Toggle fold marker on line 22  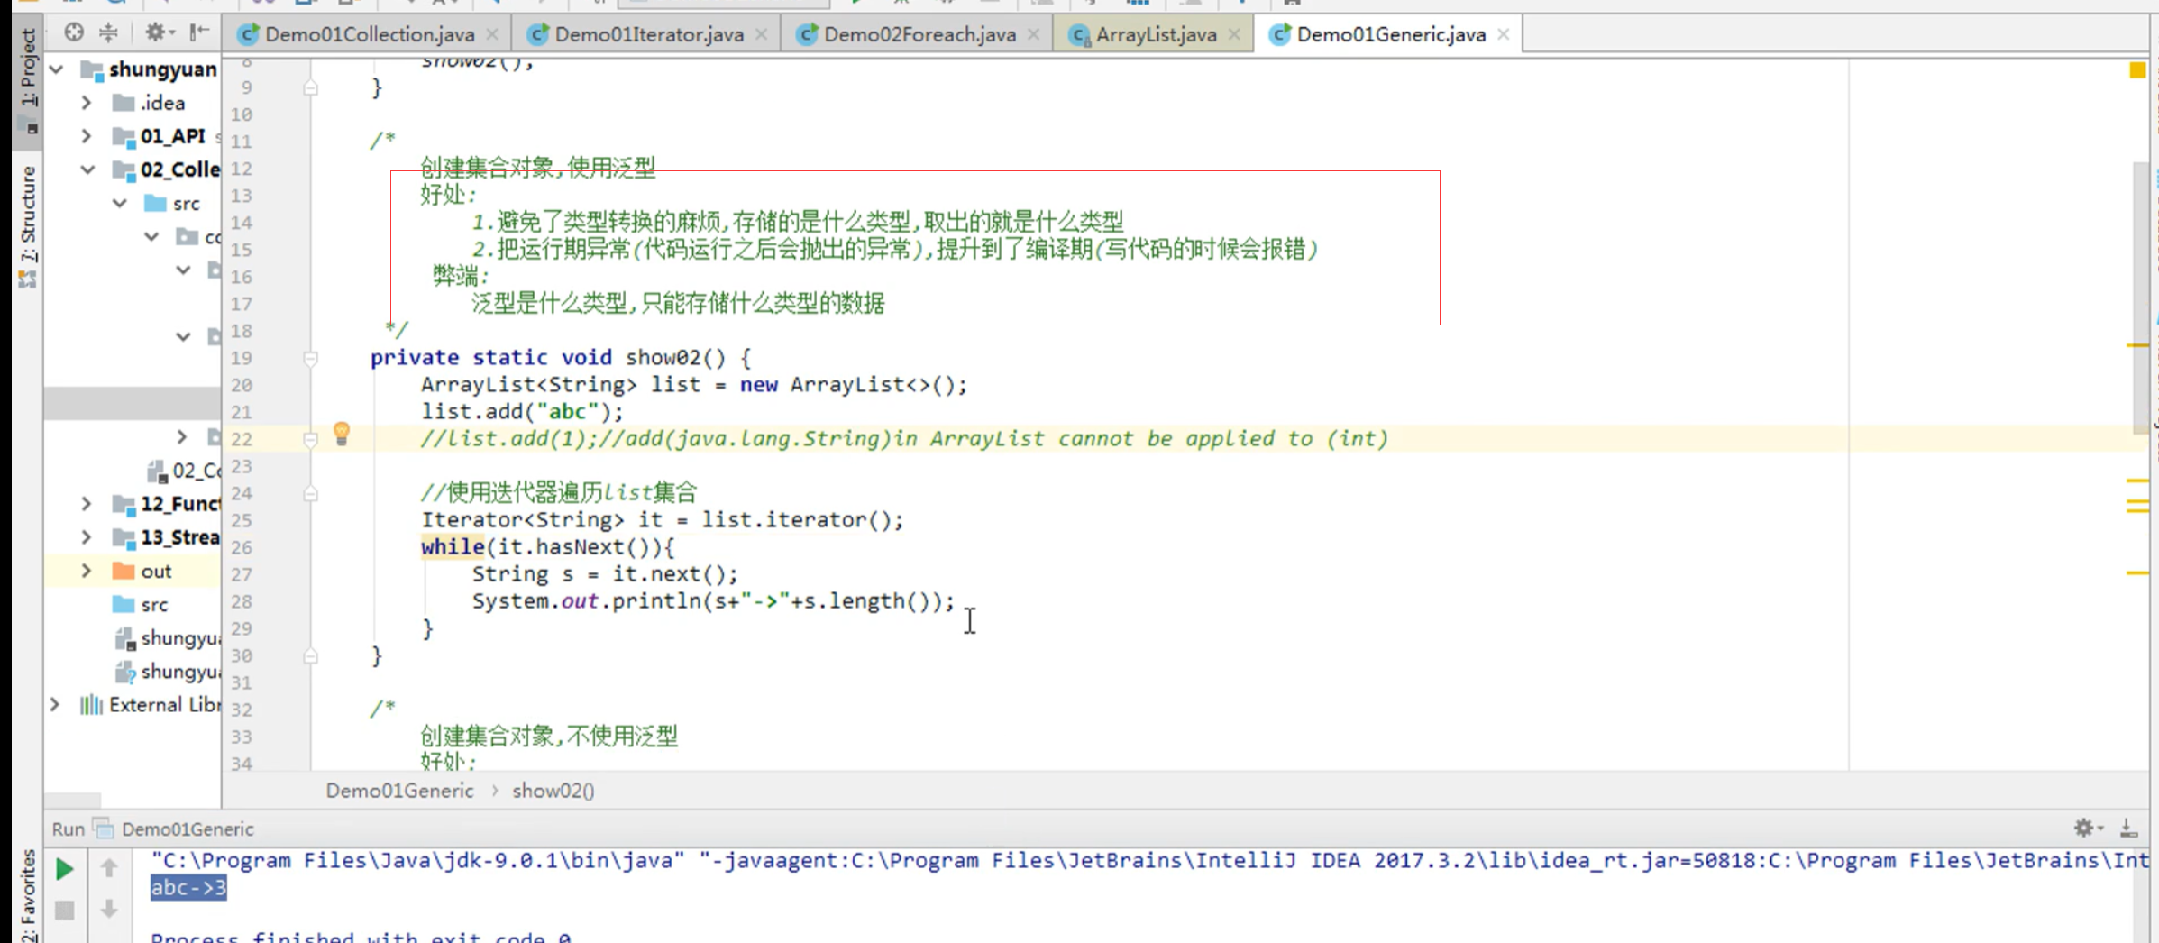(x=310, y=439)
